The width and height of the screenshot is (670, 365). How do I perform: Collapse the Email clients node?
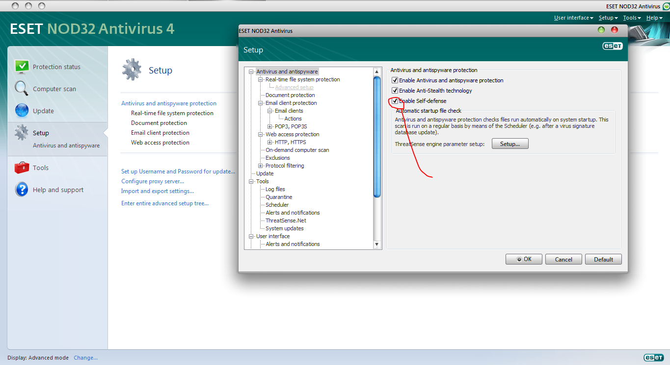click(270, 111)
